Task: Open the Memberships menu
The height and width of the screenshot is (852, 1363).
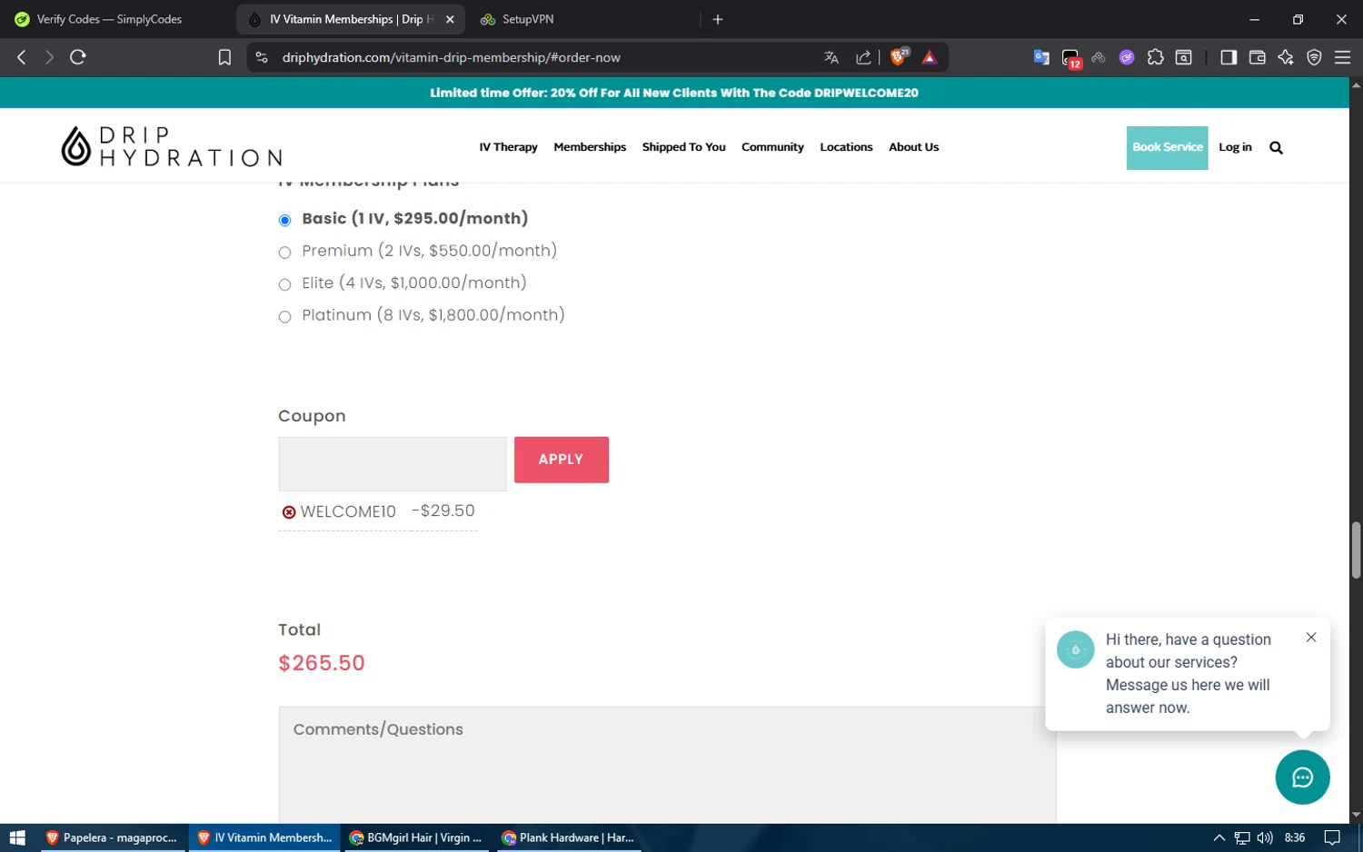Action: tap(590, 147)
